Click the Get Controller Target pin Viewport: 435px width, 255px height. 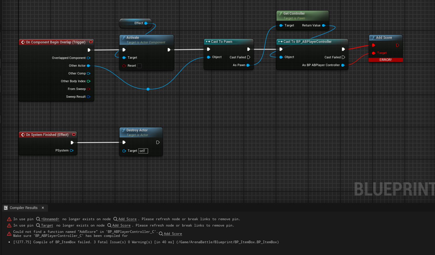pyautogui.click(x=281, y=25)
